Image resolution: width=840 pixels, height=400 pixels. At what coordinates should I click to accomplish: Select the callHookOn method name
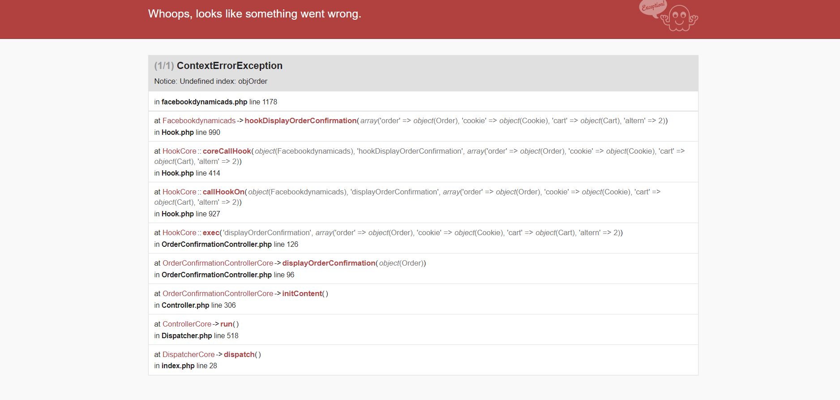(223, 192)
